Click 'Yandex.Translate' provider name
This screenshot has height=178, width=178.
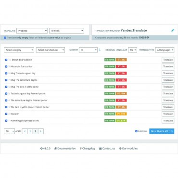click(x=134, y=30)
